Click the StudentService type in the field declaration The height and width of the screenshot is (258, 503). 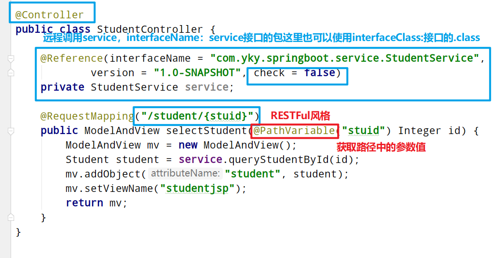[134, 87]
